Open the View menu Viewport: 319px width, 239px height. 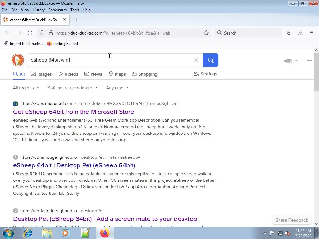click(x=25, y=10)
